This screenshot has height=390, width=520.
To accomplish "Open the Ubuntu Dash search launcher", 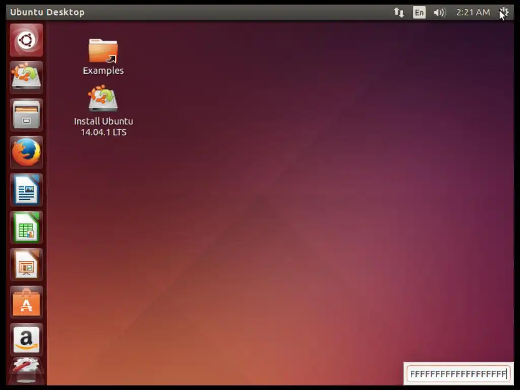I will (26, 40).
